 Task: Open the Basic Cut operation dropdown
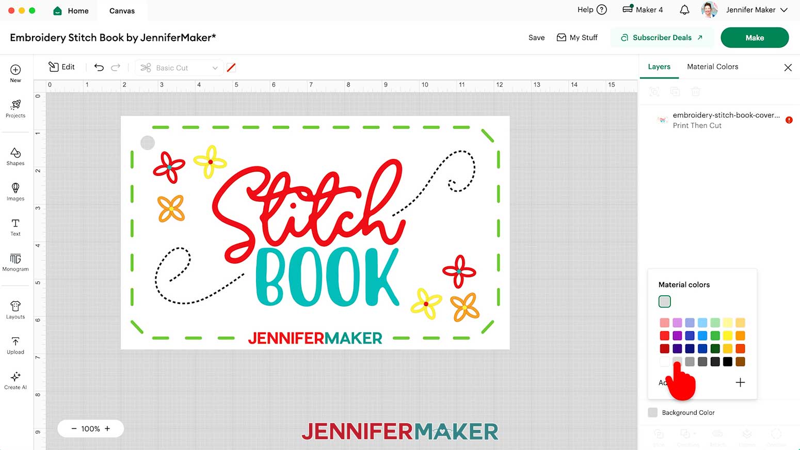click(179, 68)
